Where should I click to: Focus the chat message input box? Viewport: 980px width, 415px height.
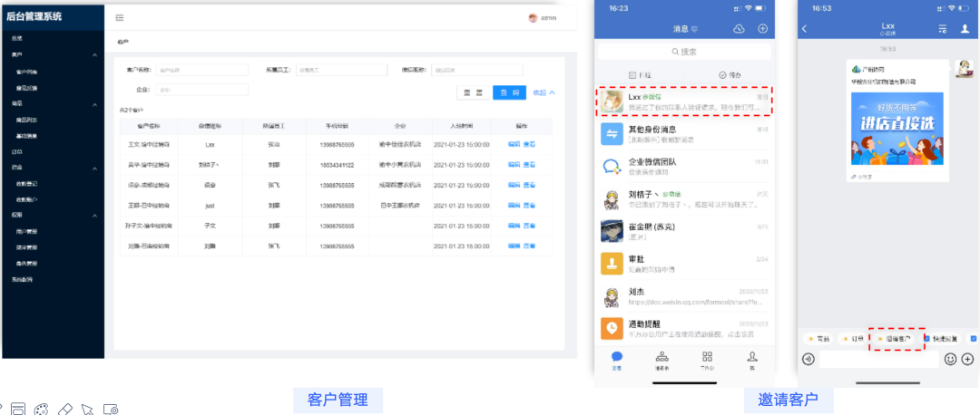click(878, 359)
